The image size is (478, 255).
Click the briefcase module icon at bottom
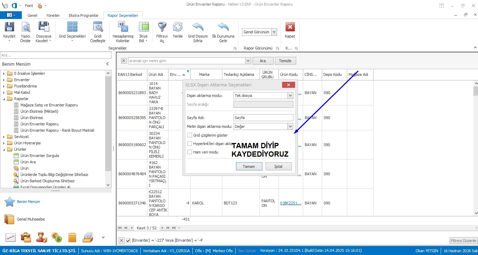pyautogui.click(x=26, y=238)
